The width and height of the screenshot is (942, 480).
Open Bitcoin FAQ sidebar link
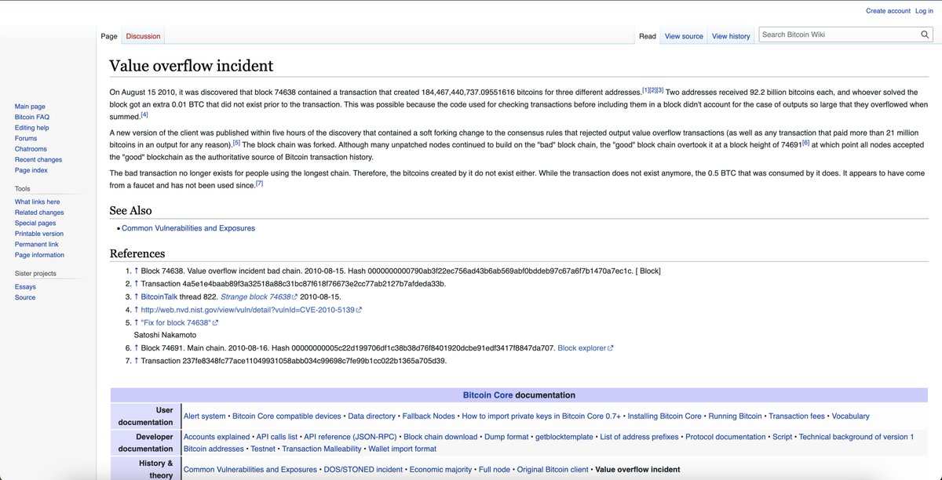pyautogui.click(x=32, y=117)
